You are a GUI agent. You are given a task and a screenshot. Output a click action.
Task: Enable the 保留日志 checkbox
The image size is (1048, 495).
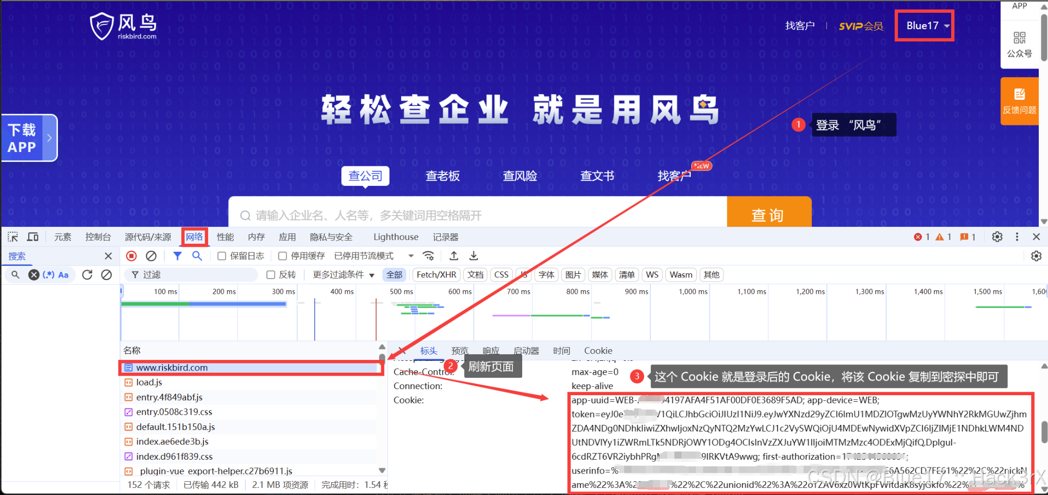(x=222, y=256)
